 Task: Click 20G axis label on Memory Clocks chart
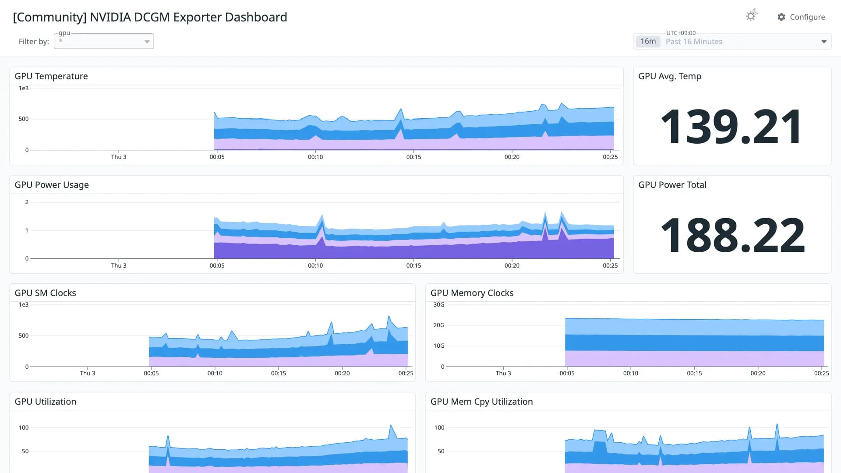(438, 325)
